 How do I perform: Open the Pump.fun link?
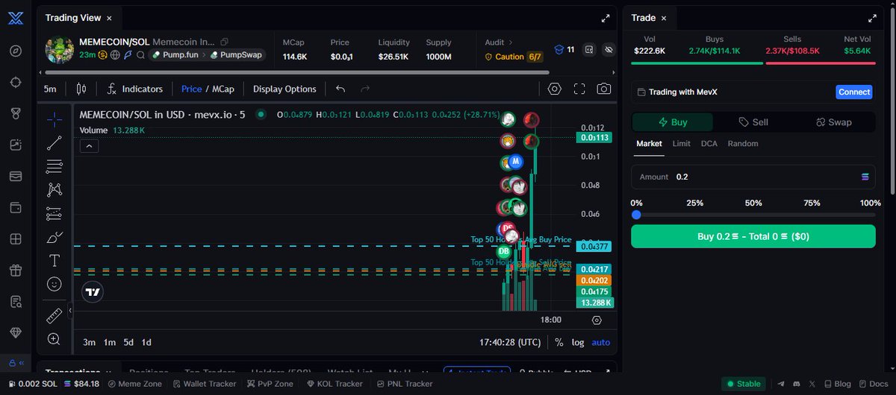[174, 55]
